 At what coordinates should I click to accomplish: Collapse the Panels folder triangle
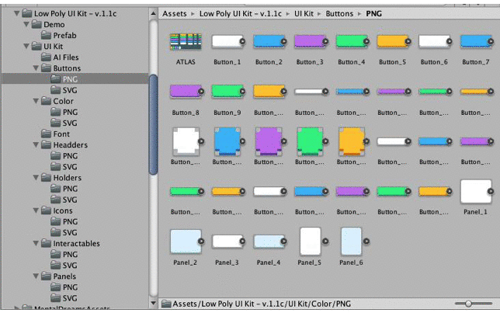[x=36, y=276]
